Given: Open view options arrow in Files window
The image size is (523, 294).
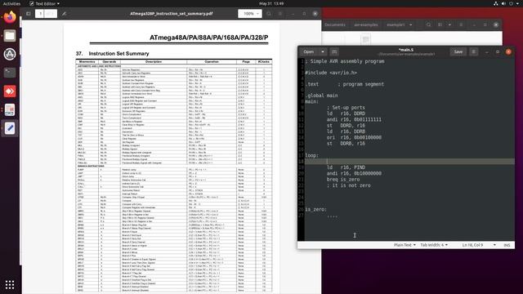Looking at the screenshot, I should (449, 24).
